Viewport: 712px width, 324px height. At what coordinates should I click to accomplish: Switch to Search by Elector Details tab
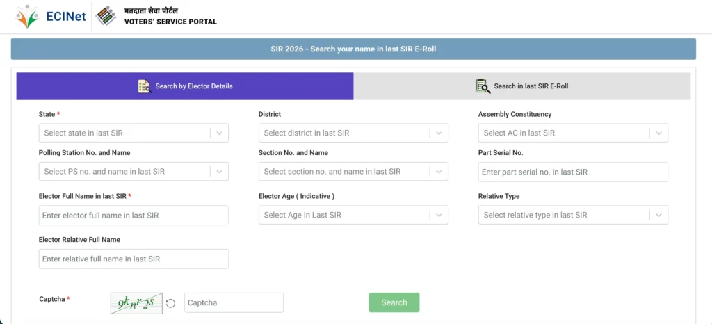coord(185,86)
